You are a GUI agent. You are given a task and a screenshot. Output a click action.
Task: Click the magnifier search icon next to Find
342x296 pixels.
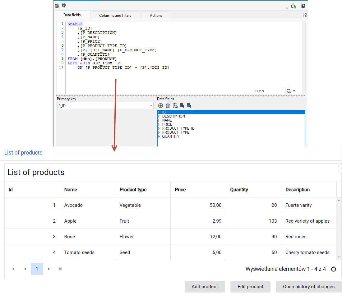click(289, 91)
